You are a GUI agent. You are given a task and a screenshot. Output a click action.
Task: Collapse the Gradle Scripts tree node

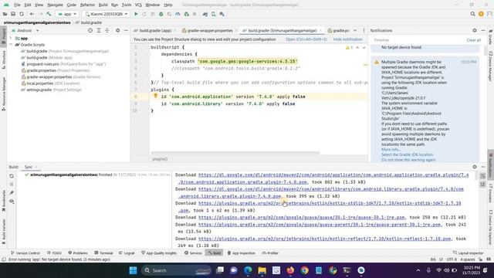click(x=11, y=45)
